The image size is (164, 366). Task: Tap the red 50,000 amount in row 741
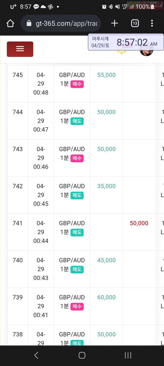pos(139,223)
